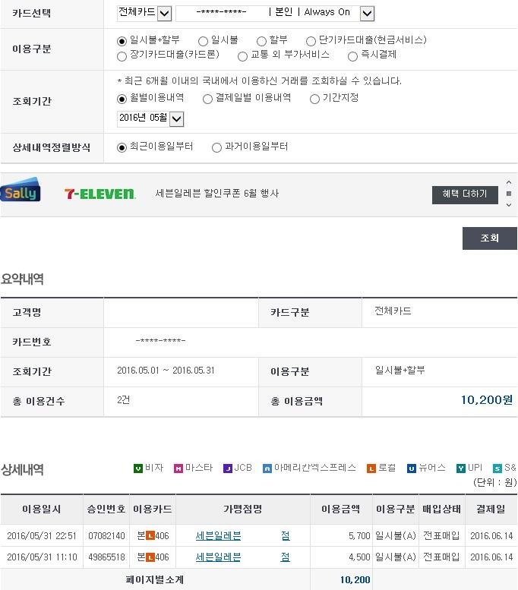Select the 일시불 radio button
The image size is (518, 590).
click(204, 41)
